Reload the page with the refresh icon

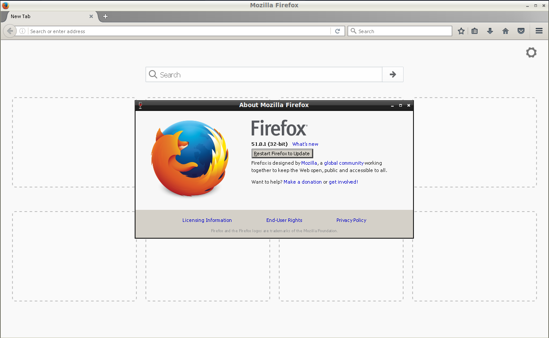[338, 31]
